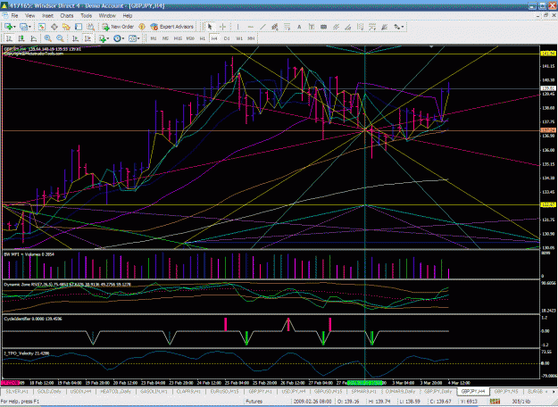Image resolution: width=558 pixels, height=407 pixels.
Task: Switch to D1 timeframe
Action: 227,38
